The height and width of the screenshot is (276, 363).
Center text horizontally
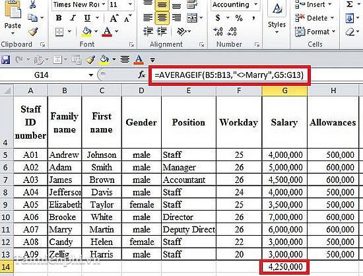point(162,18)
